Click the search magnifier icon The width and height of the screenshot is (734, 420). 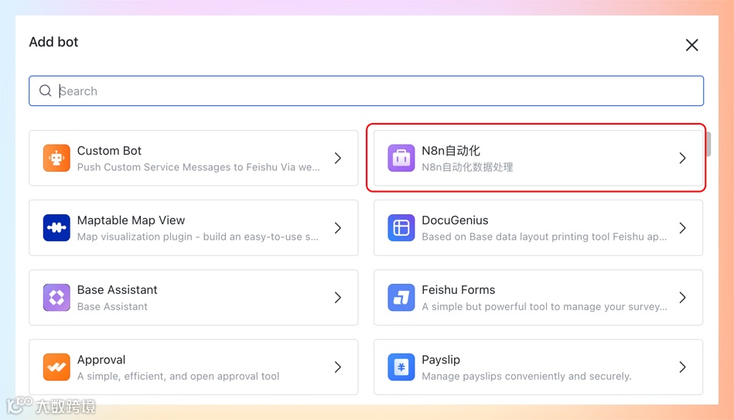click(x=46, y=90)
